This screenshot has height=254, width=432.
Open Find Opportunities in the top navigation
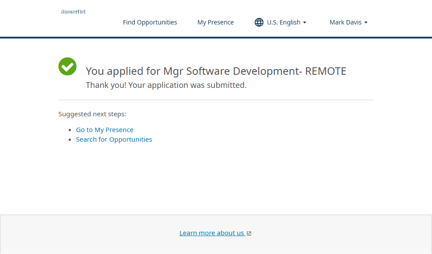click(x=150, y=22)
